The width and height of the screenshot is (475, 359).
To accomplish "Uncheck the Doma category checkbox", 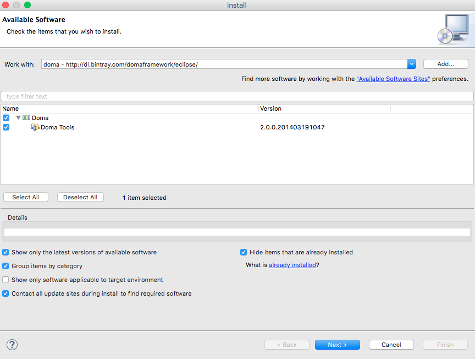I will point(6,118).
